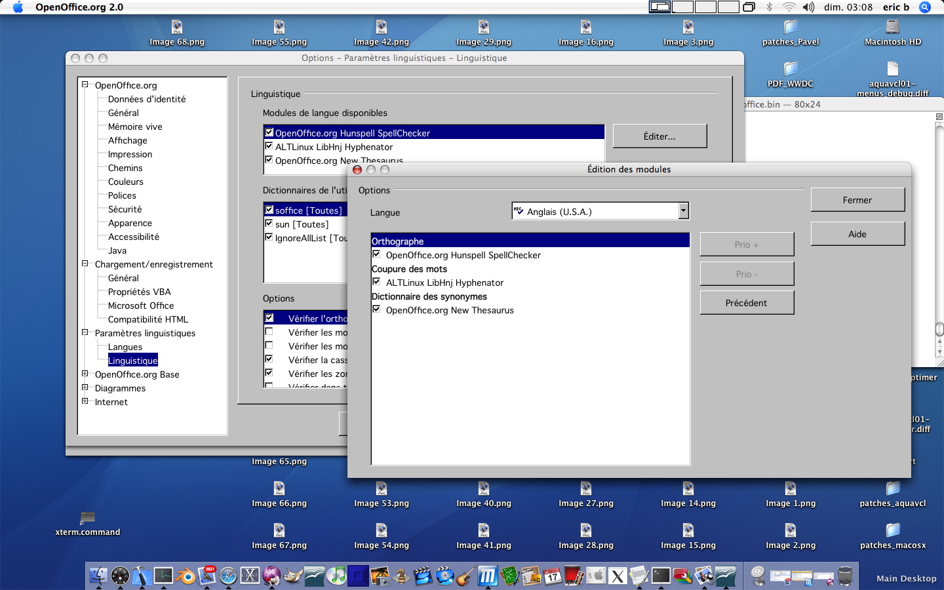
Task: Toggle the Vérifier la cass option checkbox
Action: (269, 359)
